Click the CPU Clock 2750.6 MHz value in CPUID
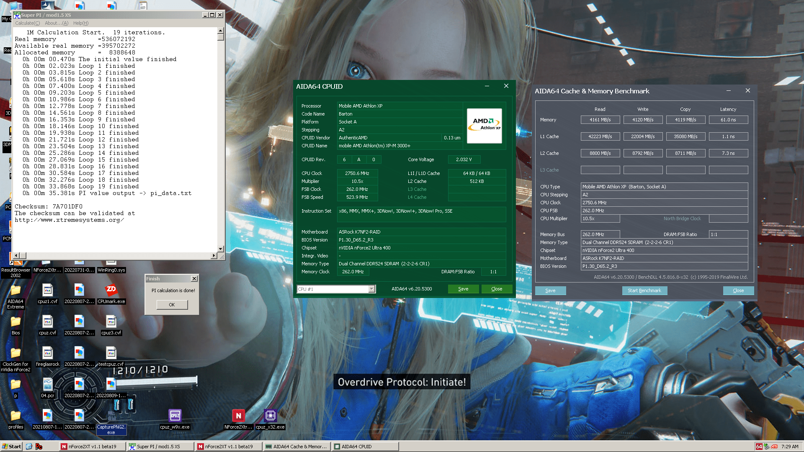This screenshot has height=452, width=804. (x=357, y=173)
